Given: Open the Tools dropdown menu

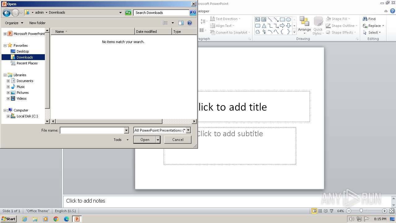Looking at the screenshot, I should tap(121, 140).
